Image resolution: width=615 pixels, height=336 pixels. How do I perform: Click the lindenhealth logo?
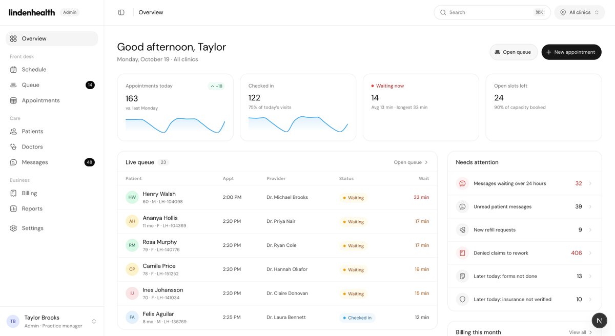[32, 12]
